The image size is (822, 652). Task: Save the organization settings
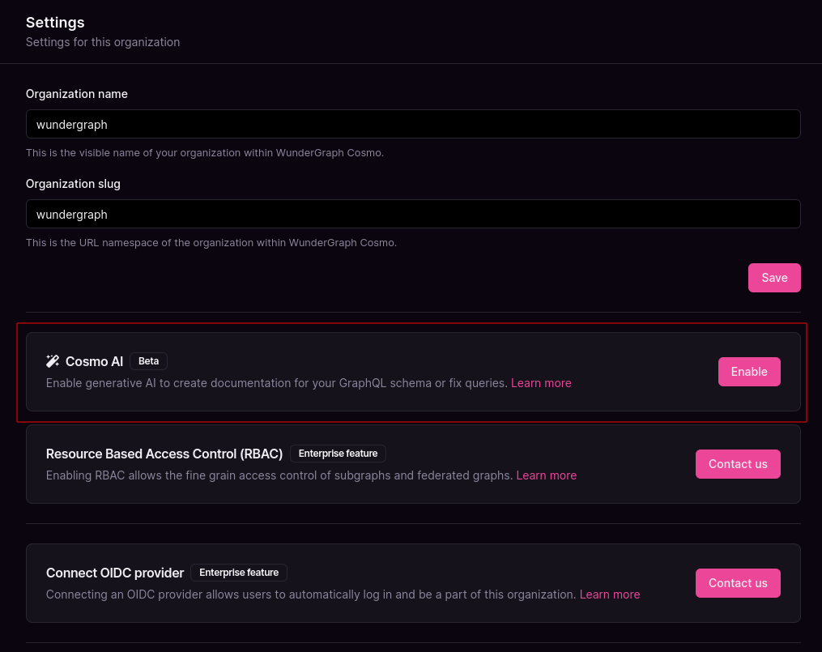[x=773, y=278]
